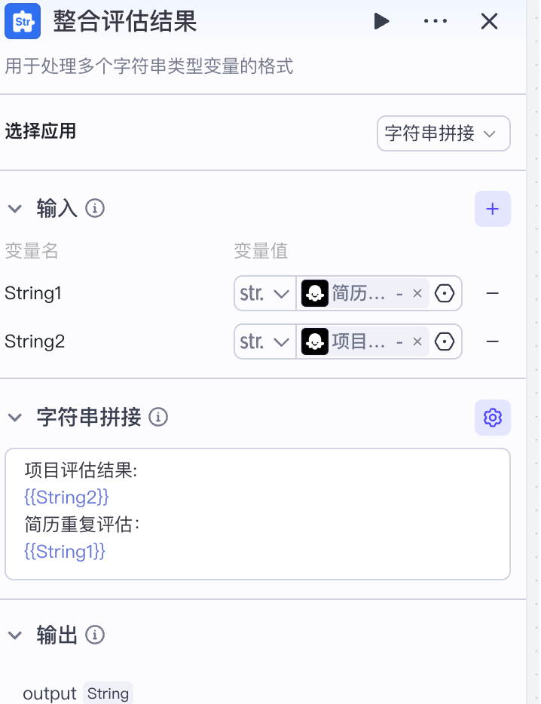Remove the String2 referenced variable tag

point(417,341)
